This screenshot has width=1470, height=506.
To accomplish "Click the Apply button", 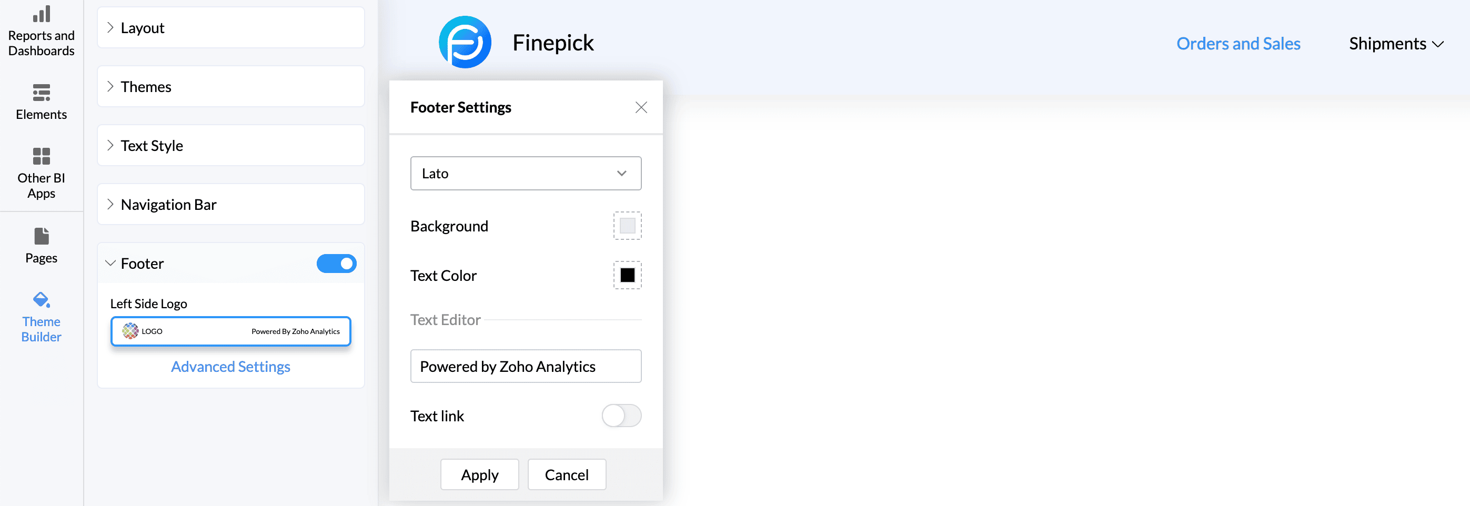I will point(479,474).
